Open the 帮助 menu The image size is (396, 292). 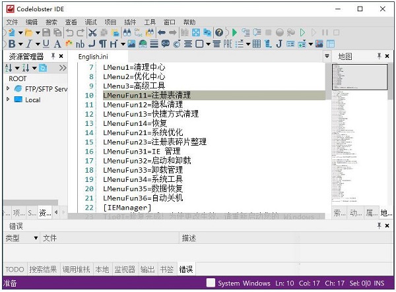[x=189, y=22]
